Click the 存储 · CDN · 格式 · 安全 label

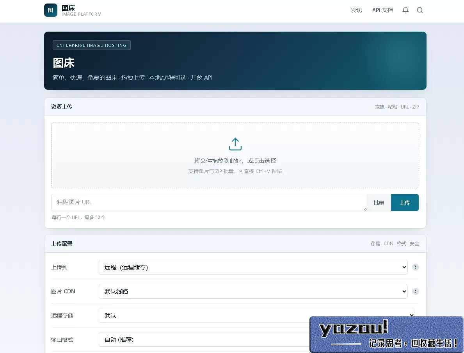click(395, 244)
